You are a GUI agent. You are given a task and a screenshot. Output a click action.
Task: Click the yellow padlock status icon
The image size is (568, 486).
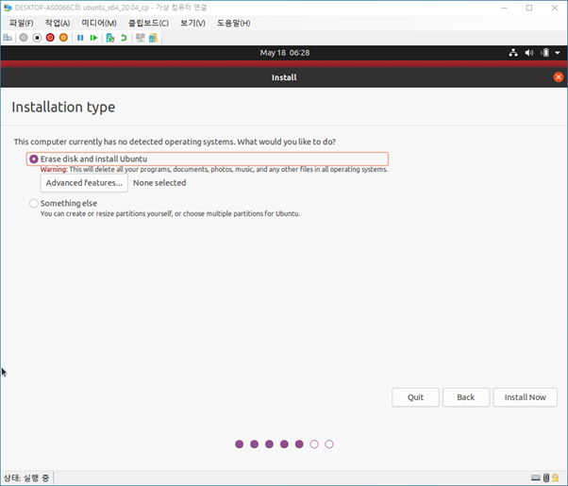[x=556, y=478]
